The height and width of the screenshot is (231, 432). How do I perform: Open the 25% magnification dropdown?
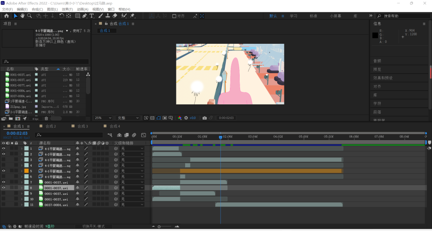pos(103,118)
